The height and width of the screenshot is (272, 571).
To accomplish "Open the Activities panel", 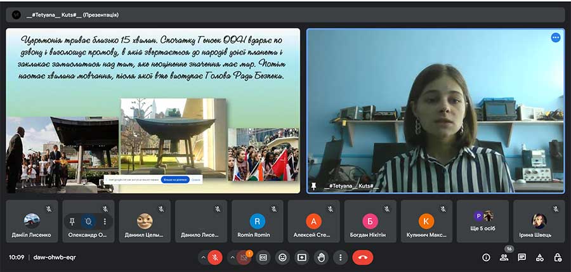I will pyautogui.click(x=539, y=257).
